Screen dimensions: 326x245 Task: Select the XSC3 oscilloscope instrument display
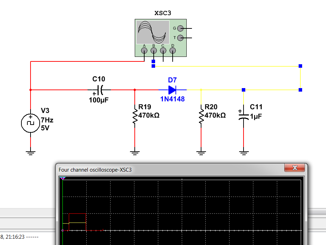151,32
